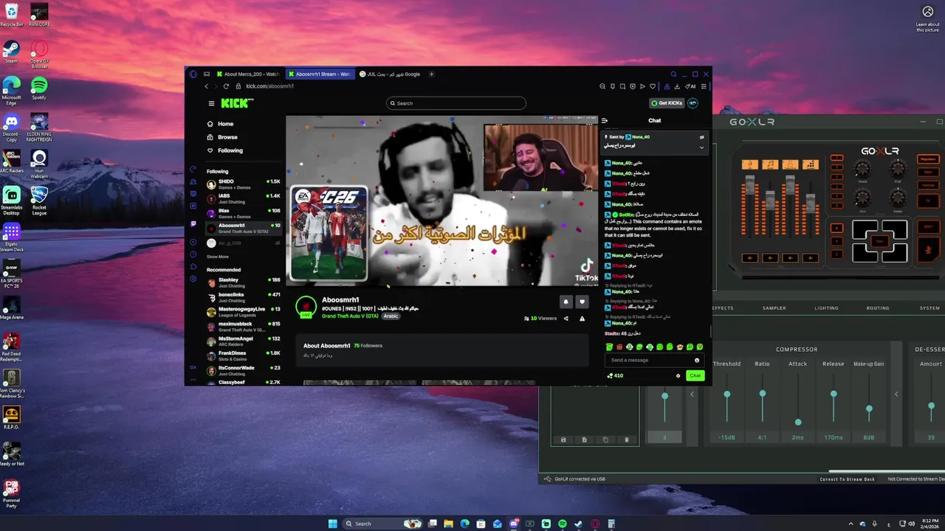
Task: Open Spotify from taskbar
Action: coord(563,524)
